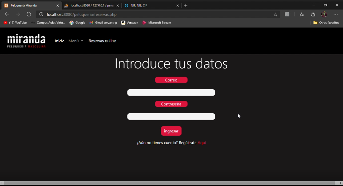Open the Otros favoritos folder
Viewport: 343px width, 186px height.
pos(326,23)
